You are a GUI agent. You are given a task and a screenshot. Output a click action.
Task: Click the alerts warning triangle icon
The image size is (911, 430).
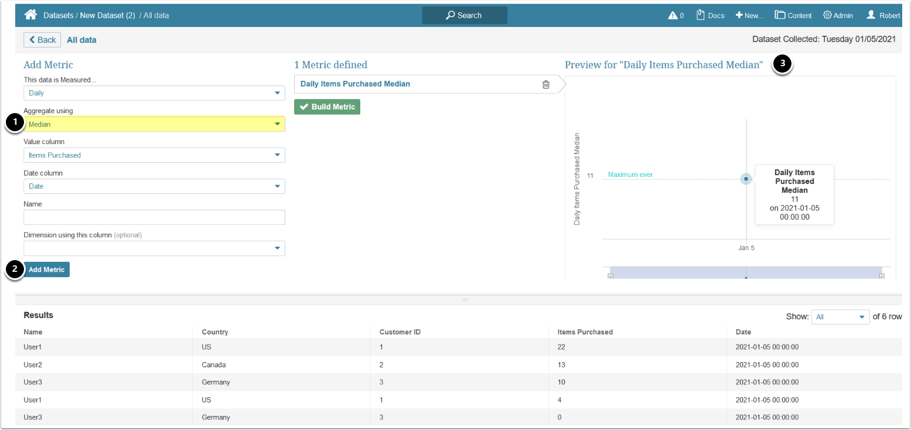[x=672, y=16]
